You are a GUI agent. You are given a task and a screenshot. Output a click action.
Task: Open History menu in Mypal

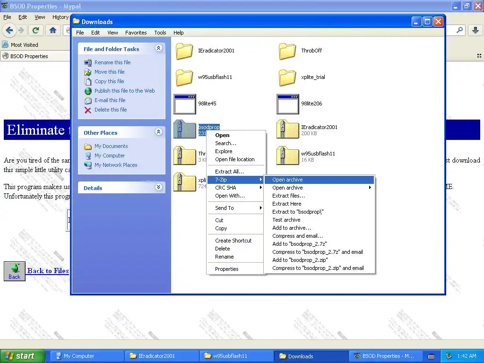tap(60, 17)
